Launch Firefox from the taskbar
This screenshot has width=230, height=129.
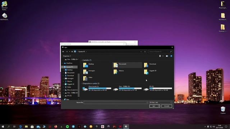(56, 126)
